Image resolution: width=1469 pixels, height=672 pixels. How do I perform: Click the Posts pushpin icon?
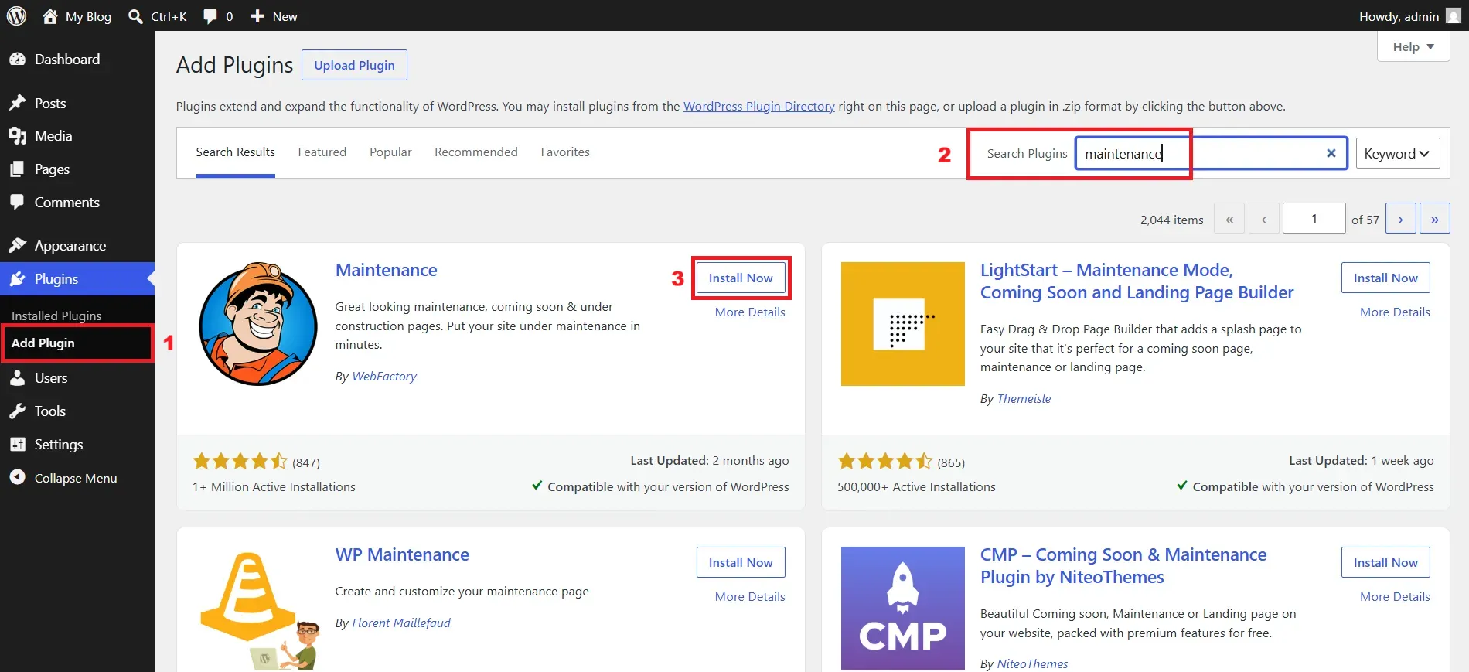point(17,103)
